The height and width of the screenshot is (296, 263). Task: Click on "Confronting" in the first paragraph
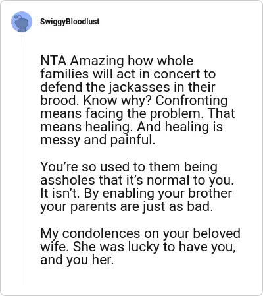[191, 101]
